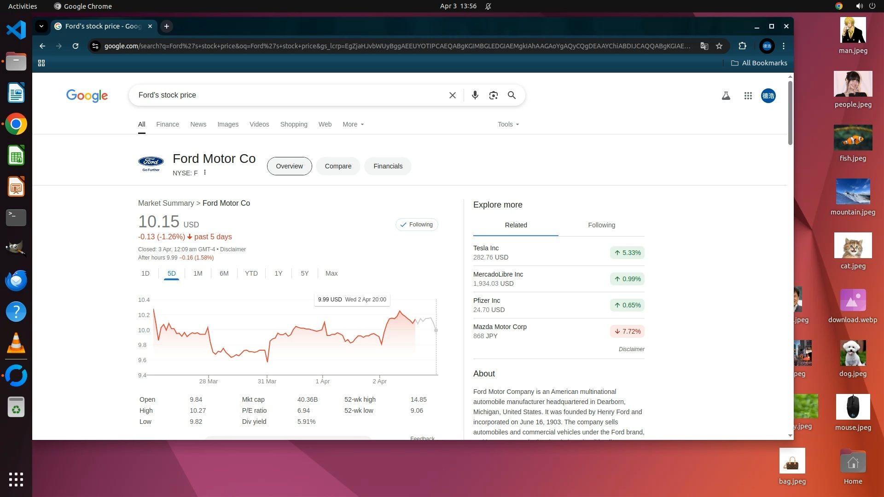Expand the More search filters dropdown
Viewport: 884px width, 497px height.
click(353, 124)
